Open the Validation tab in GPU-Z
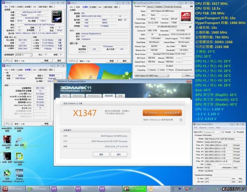Screen dimensions: 247x192 click(159, 7)
